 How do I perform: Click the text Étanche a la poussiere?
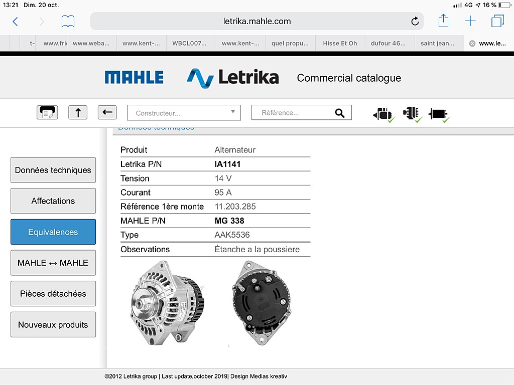257,250
